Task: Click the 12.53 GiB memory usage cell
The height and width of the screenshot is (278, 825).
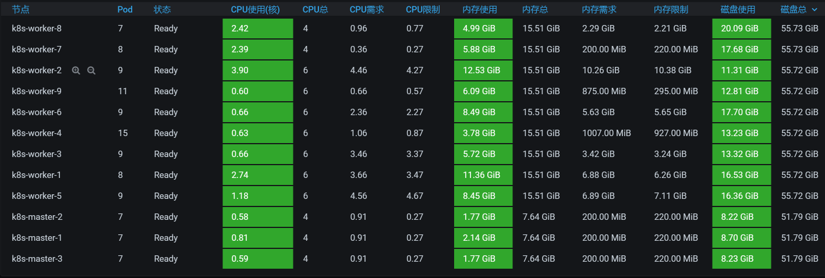Action: (483, 70)
